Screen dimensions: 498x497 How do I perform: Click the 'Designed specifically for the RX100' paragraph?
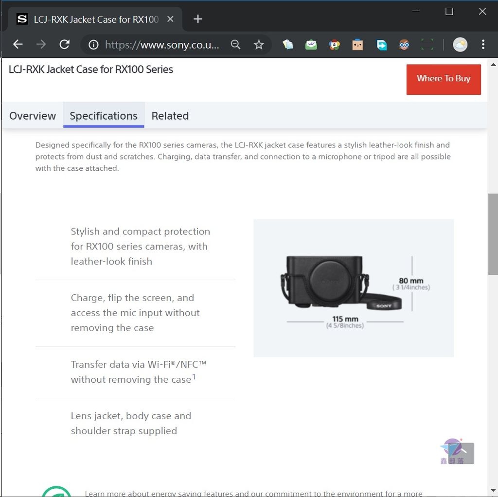pyautogui.click(x=243, y=157)
